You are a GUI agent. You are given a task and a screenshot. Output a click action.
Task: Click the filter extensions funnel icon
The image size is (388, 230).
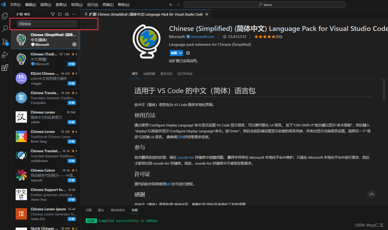53,14
